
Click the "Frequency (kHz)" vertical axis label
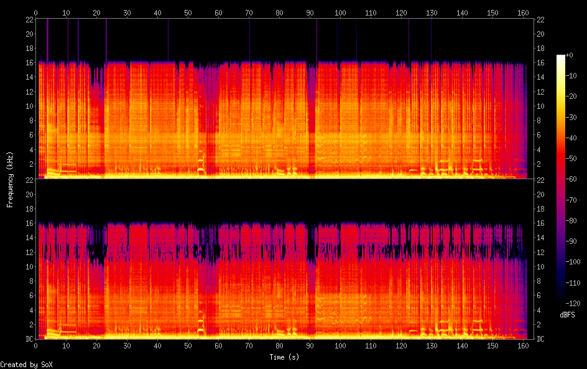tap(10, 179)
